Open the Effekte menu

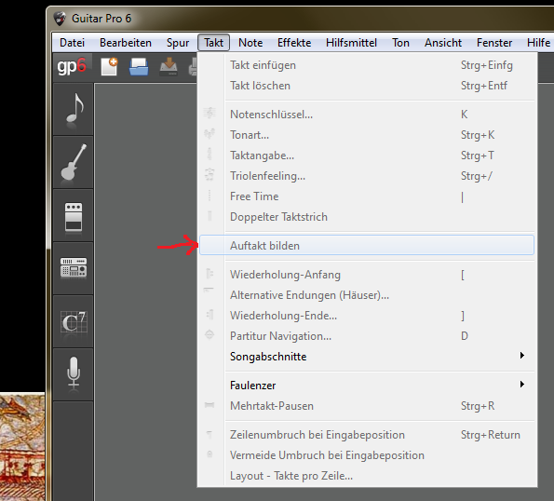coord(294,43)
